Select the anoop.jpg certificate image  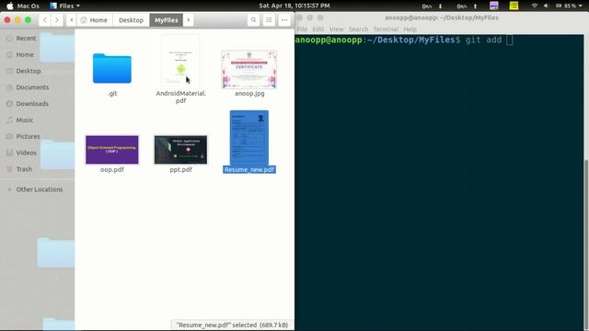[249, 70]
